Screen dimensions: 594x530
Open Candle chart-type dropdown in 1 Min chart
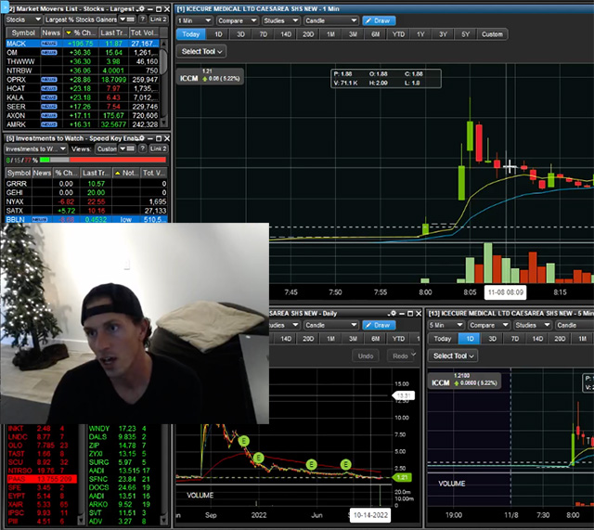point(330,20)
